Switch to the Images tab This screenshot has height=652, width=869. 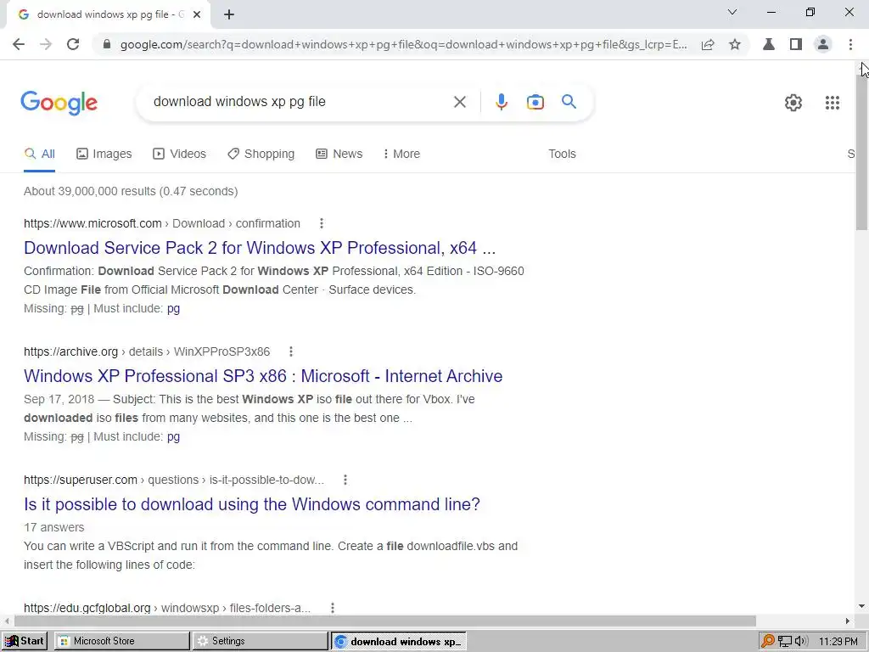pyautogui.click(x=104, y=154)
